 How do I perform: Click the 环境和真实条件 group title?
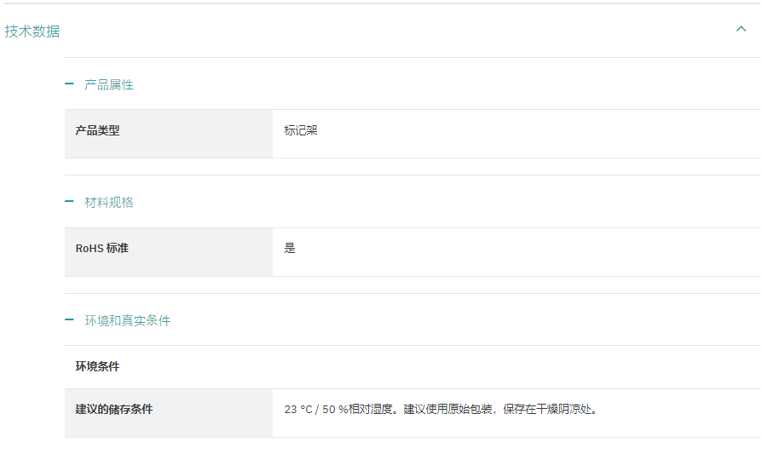pos(127,320)
